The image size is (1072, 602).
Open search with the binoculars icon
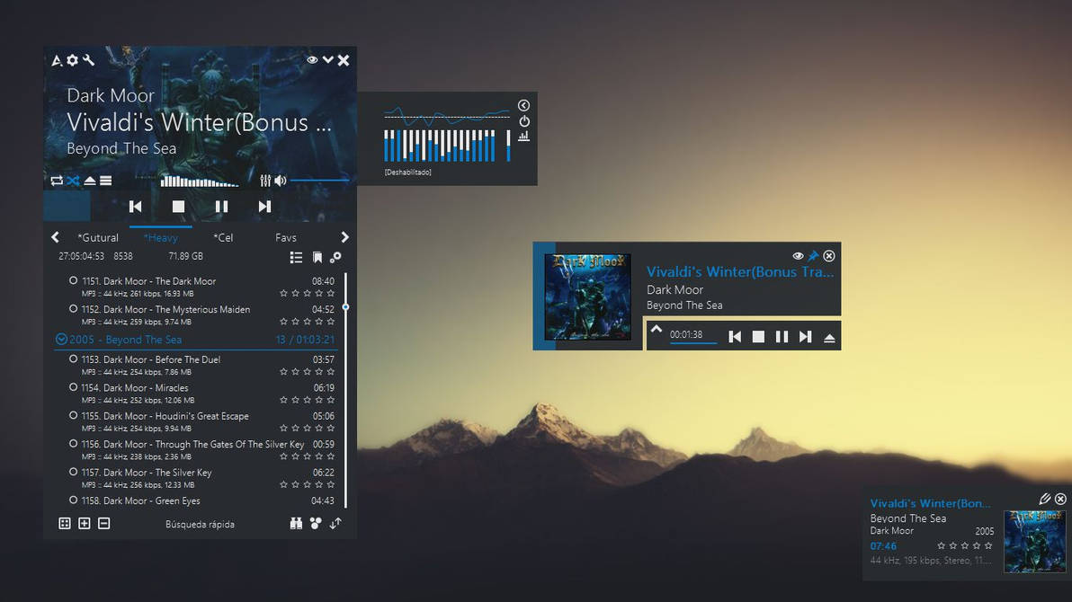tap(296, 524)
